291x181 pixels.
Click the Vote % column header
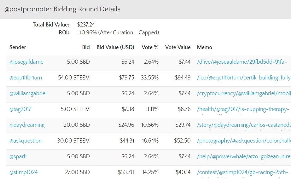[x=150, y=47]
